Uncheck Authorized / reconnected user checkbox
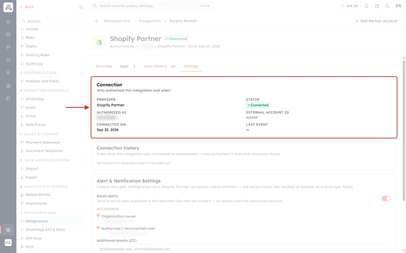 [x=98, y=228]
